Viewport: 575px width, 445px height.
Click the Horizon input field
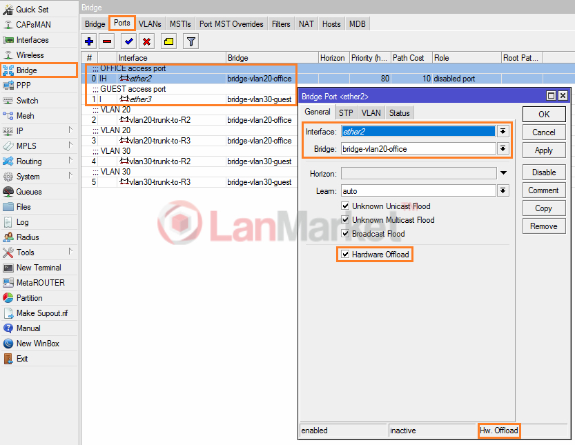(418, 173)
